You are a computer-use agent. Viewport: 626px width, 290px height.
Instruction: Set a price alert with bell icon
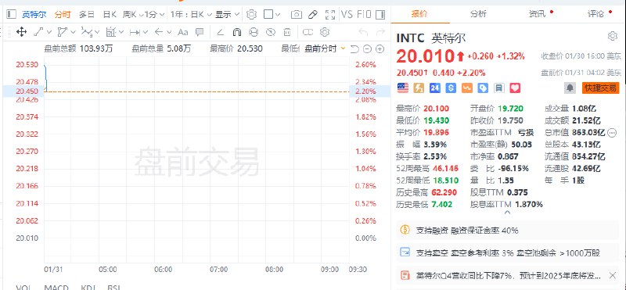[570, 88]
